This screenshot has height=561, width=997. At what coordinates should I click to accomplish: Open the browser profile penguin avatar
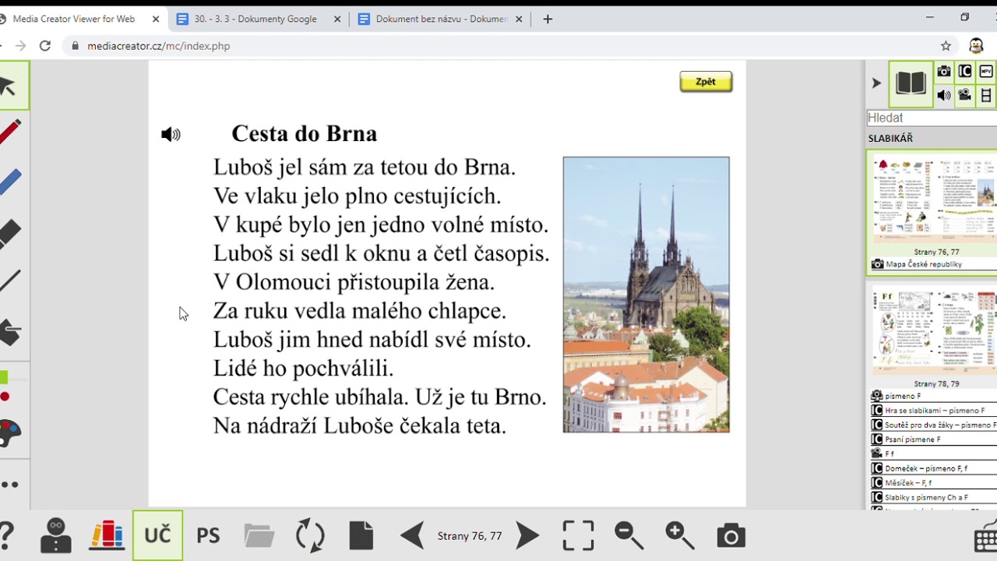point(976,46)
